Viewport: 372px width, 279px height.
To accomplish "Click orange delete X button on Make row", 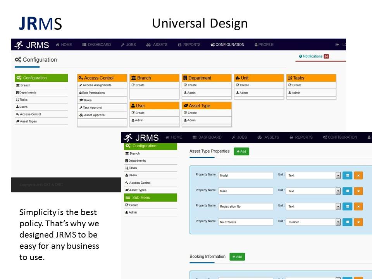I will (x=358, y=191).
